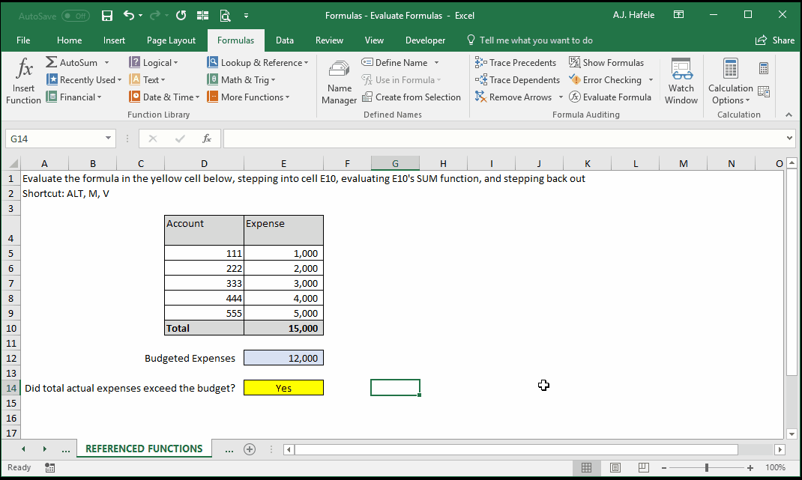The width and height of the screenshot is (802, 480).
Task: Open Lookup & Reference functions
Action: coord(258,62)
